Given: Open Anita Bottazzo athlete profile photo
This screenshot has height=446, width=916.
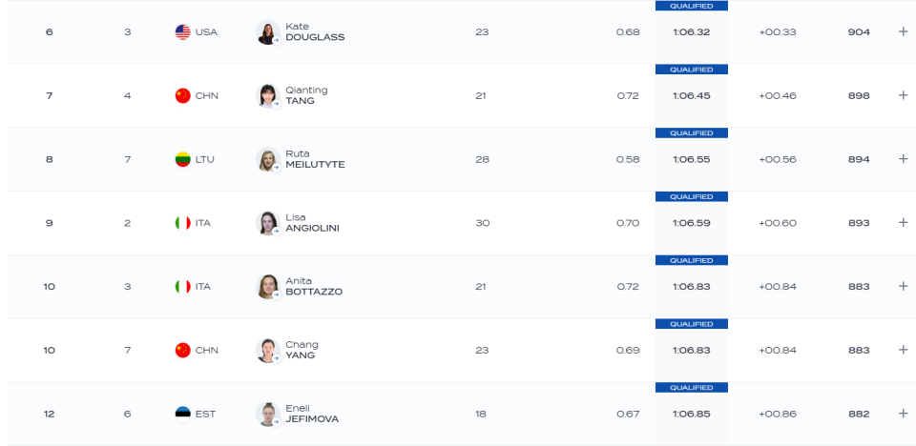Looking at the screenshot, I should (268, 287).
